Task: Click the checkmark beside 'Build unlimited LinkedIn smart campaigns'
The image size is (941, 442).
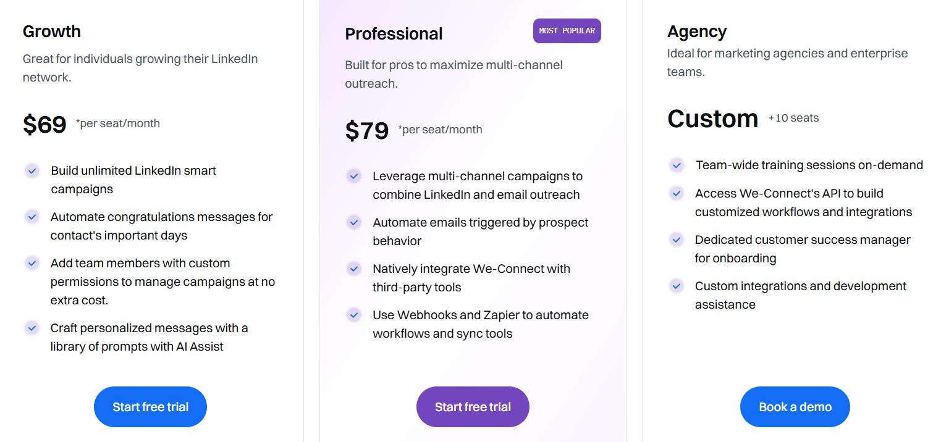Action: tap(32, 170)
